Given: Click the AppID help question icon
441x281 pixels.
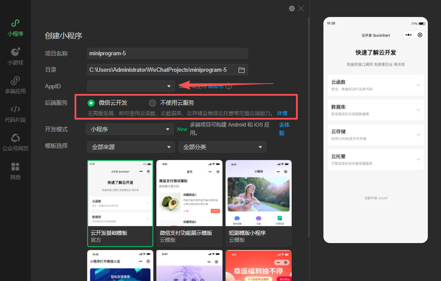Looking at the screenshot, I should (229, 86).
